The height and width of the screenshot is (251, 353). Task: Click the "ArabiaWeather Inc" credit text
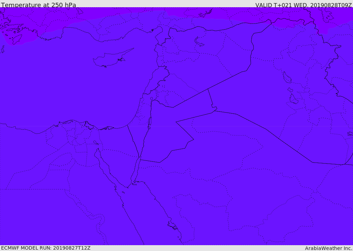click(329, 248)
